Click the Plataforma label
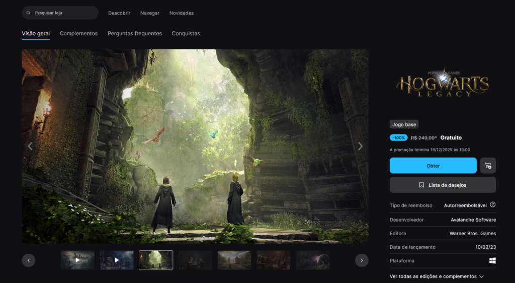Viewport: 515px width, 283px height. (402, 261)
